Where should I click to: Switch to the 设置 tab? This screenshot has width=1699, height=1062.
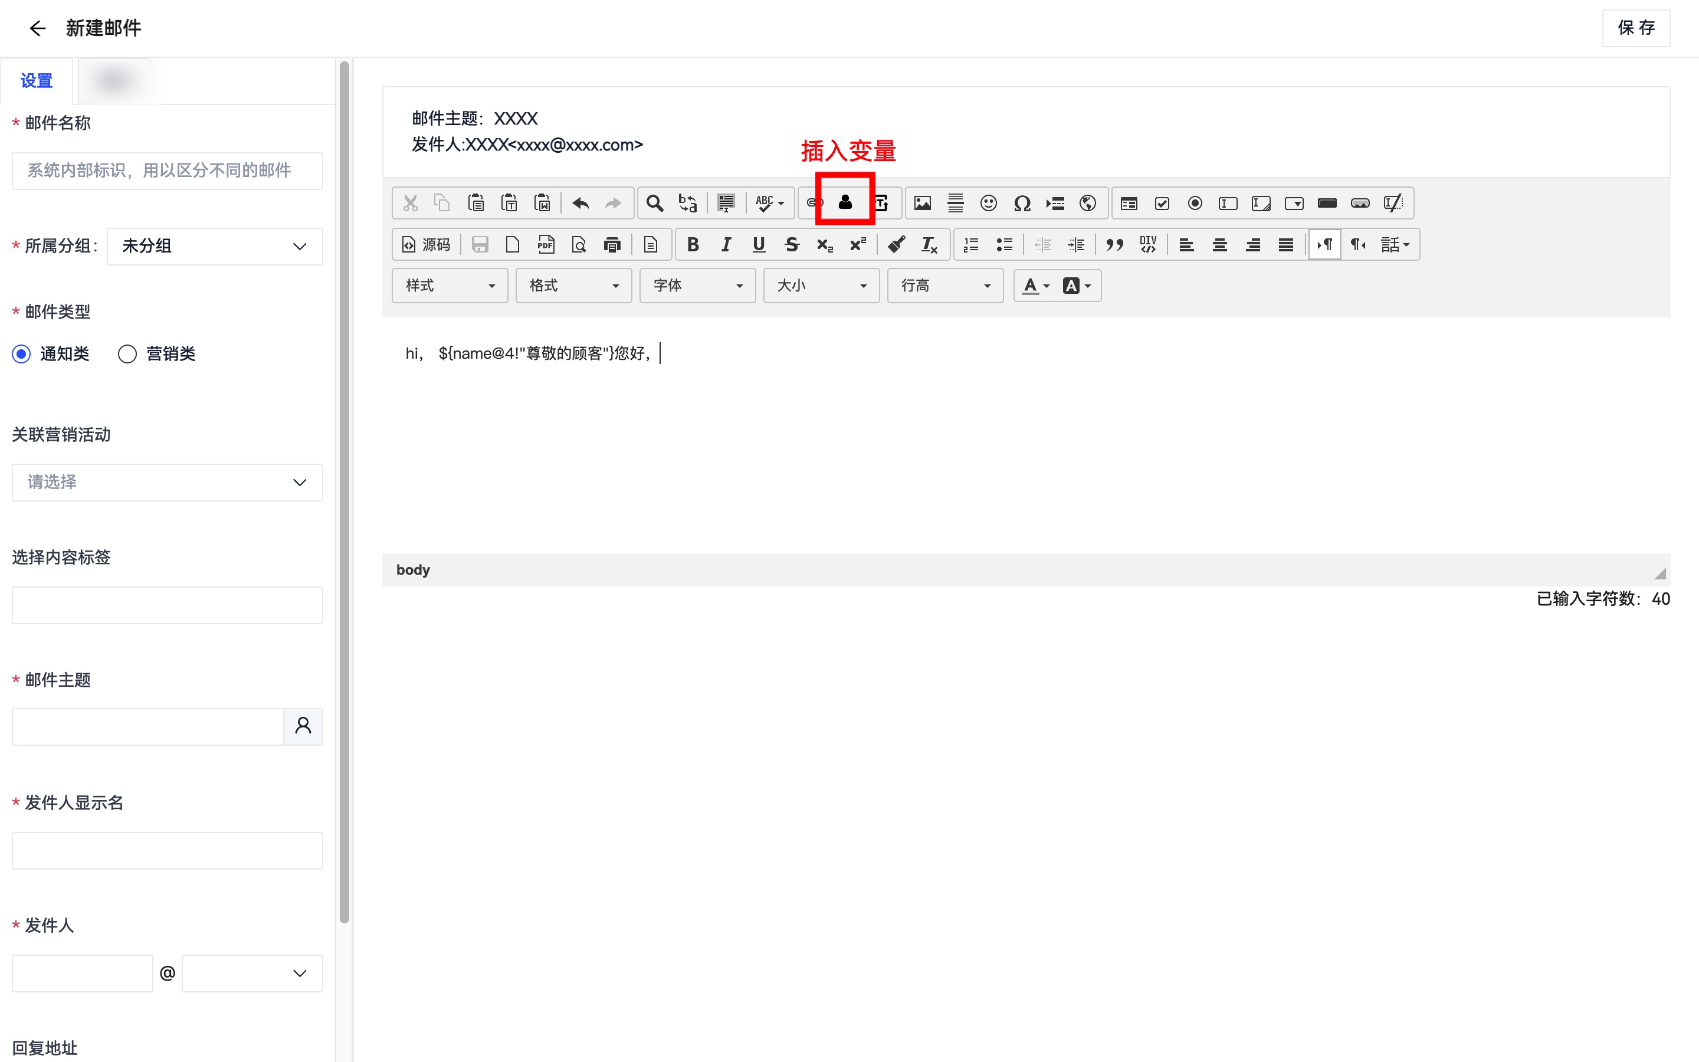pos(37,81)
